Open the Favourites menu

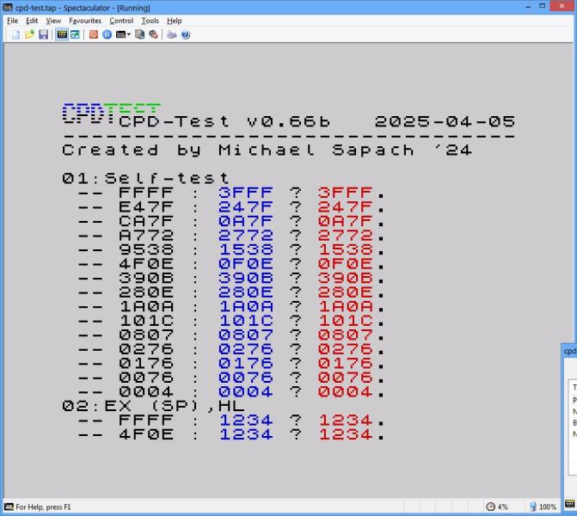[84, 21]
